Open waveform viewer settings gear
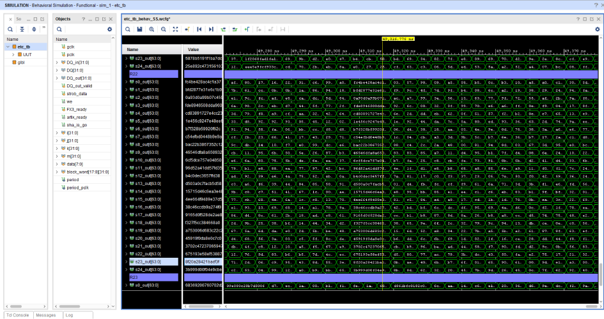 pyautogui.click(x=598, y=29)
